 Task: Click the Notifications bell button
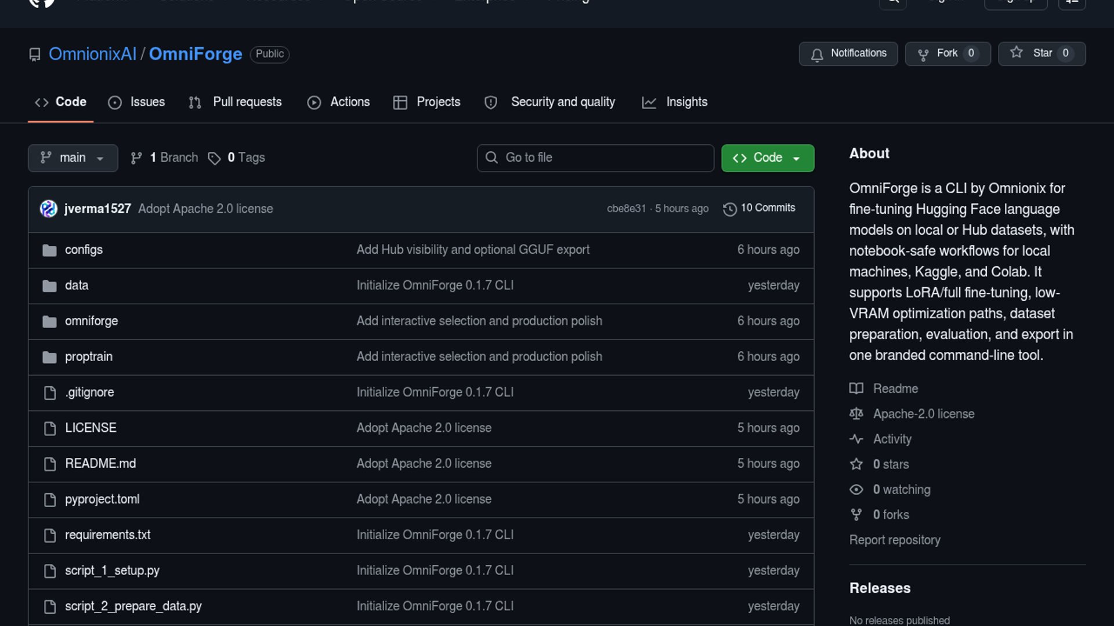click(x=848, y=53)
